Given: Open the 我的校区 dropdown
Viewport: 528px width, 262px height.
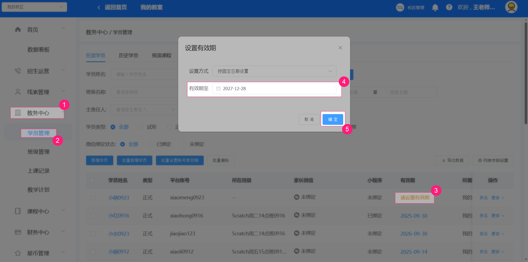Looking at the screenshot, I should [x=34, y=7].
